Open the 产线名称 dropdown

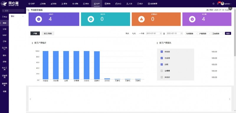pos(205,33)
